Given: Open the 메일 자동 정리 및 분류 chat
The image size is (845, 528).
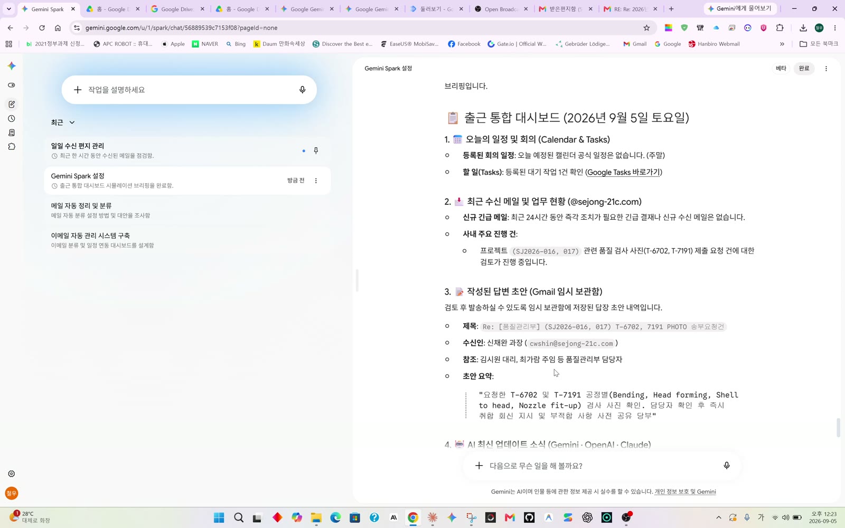Looking at the screenshot, I should tap(187, 210).
